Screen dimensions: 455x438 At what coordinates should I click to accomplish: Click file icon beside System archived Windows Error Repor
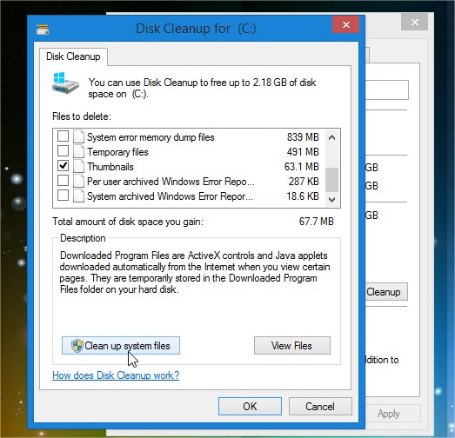point(78,196)
